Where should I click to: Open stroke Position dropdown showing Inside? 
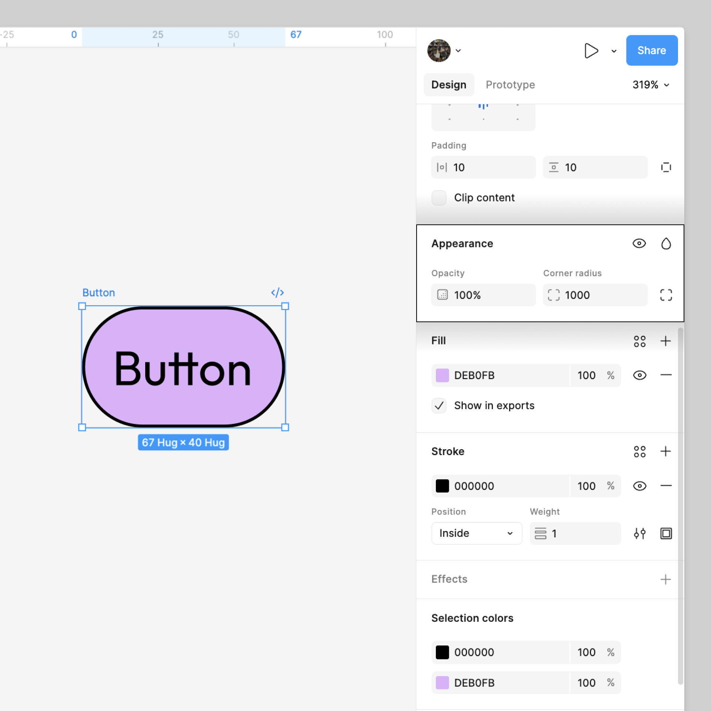point(476,533)
